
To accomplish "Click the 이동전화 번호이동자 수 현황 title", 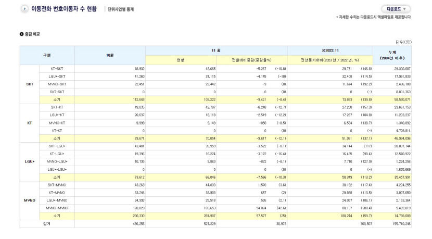I will 64,9.
